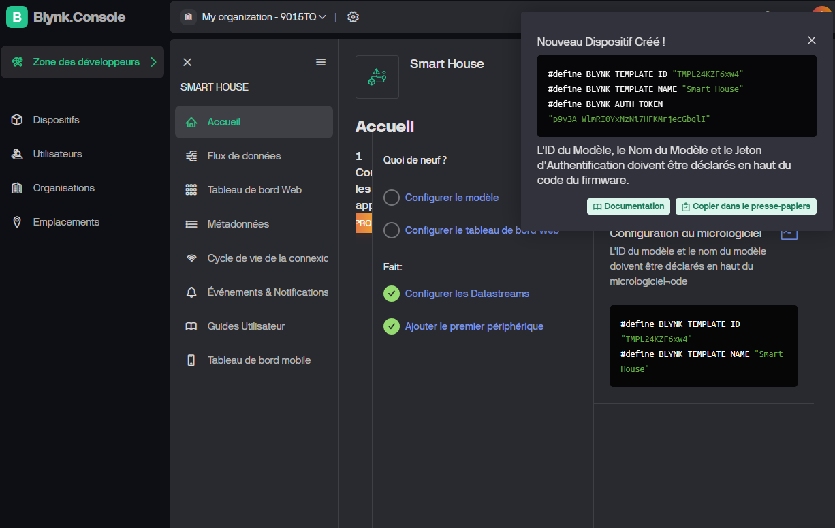This screenshot has width=835, height=528.
Task: Click Configurer le tableau de bord Web link
Action: coord(482,230)
